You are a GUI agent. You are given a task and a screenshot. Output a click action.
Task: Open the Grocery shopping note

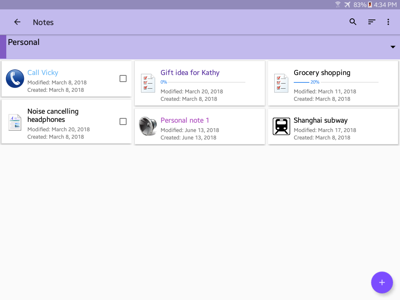[333, 83]
